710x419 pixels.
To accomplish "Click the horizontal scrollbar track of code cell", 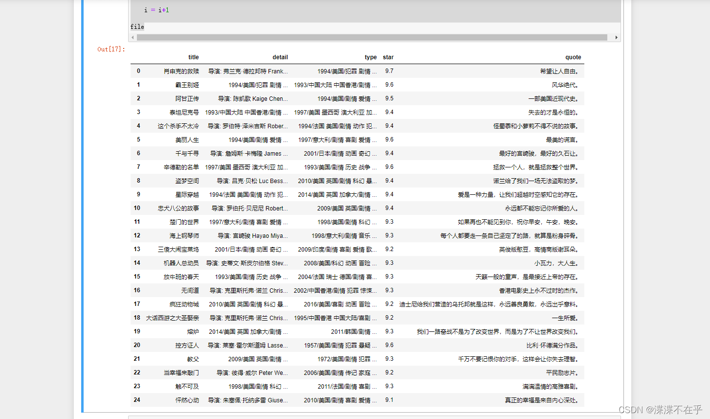I will coord(372,37).
